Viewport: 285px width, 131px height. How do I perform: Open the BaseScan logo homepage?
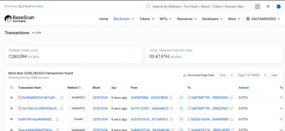click(19, 19)
